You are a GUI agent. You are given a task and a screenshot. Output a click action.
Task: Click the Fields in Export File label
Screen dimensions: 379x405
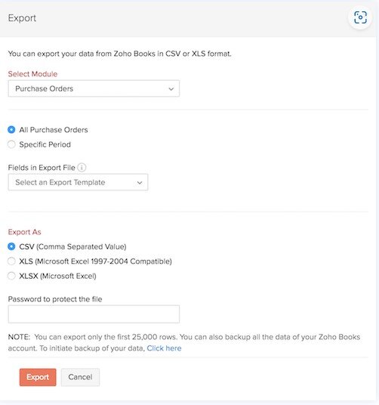pos(42,168)
